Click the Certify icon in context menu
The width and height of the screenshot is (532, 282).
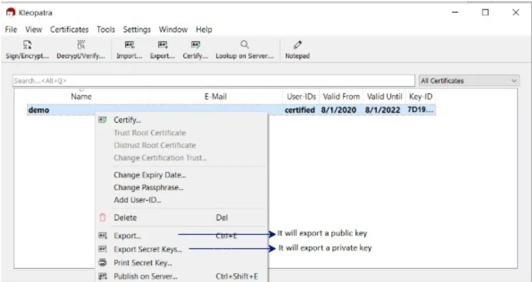click(x=103, y=120)
